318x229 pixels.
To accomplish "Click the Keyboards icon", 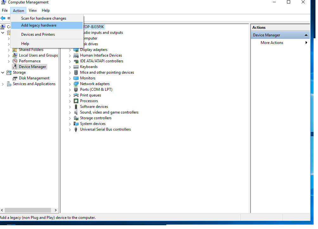I will pos(76,67).
